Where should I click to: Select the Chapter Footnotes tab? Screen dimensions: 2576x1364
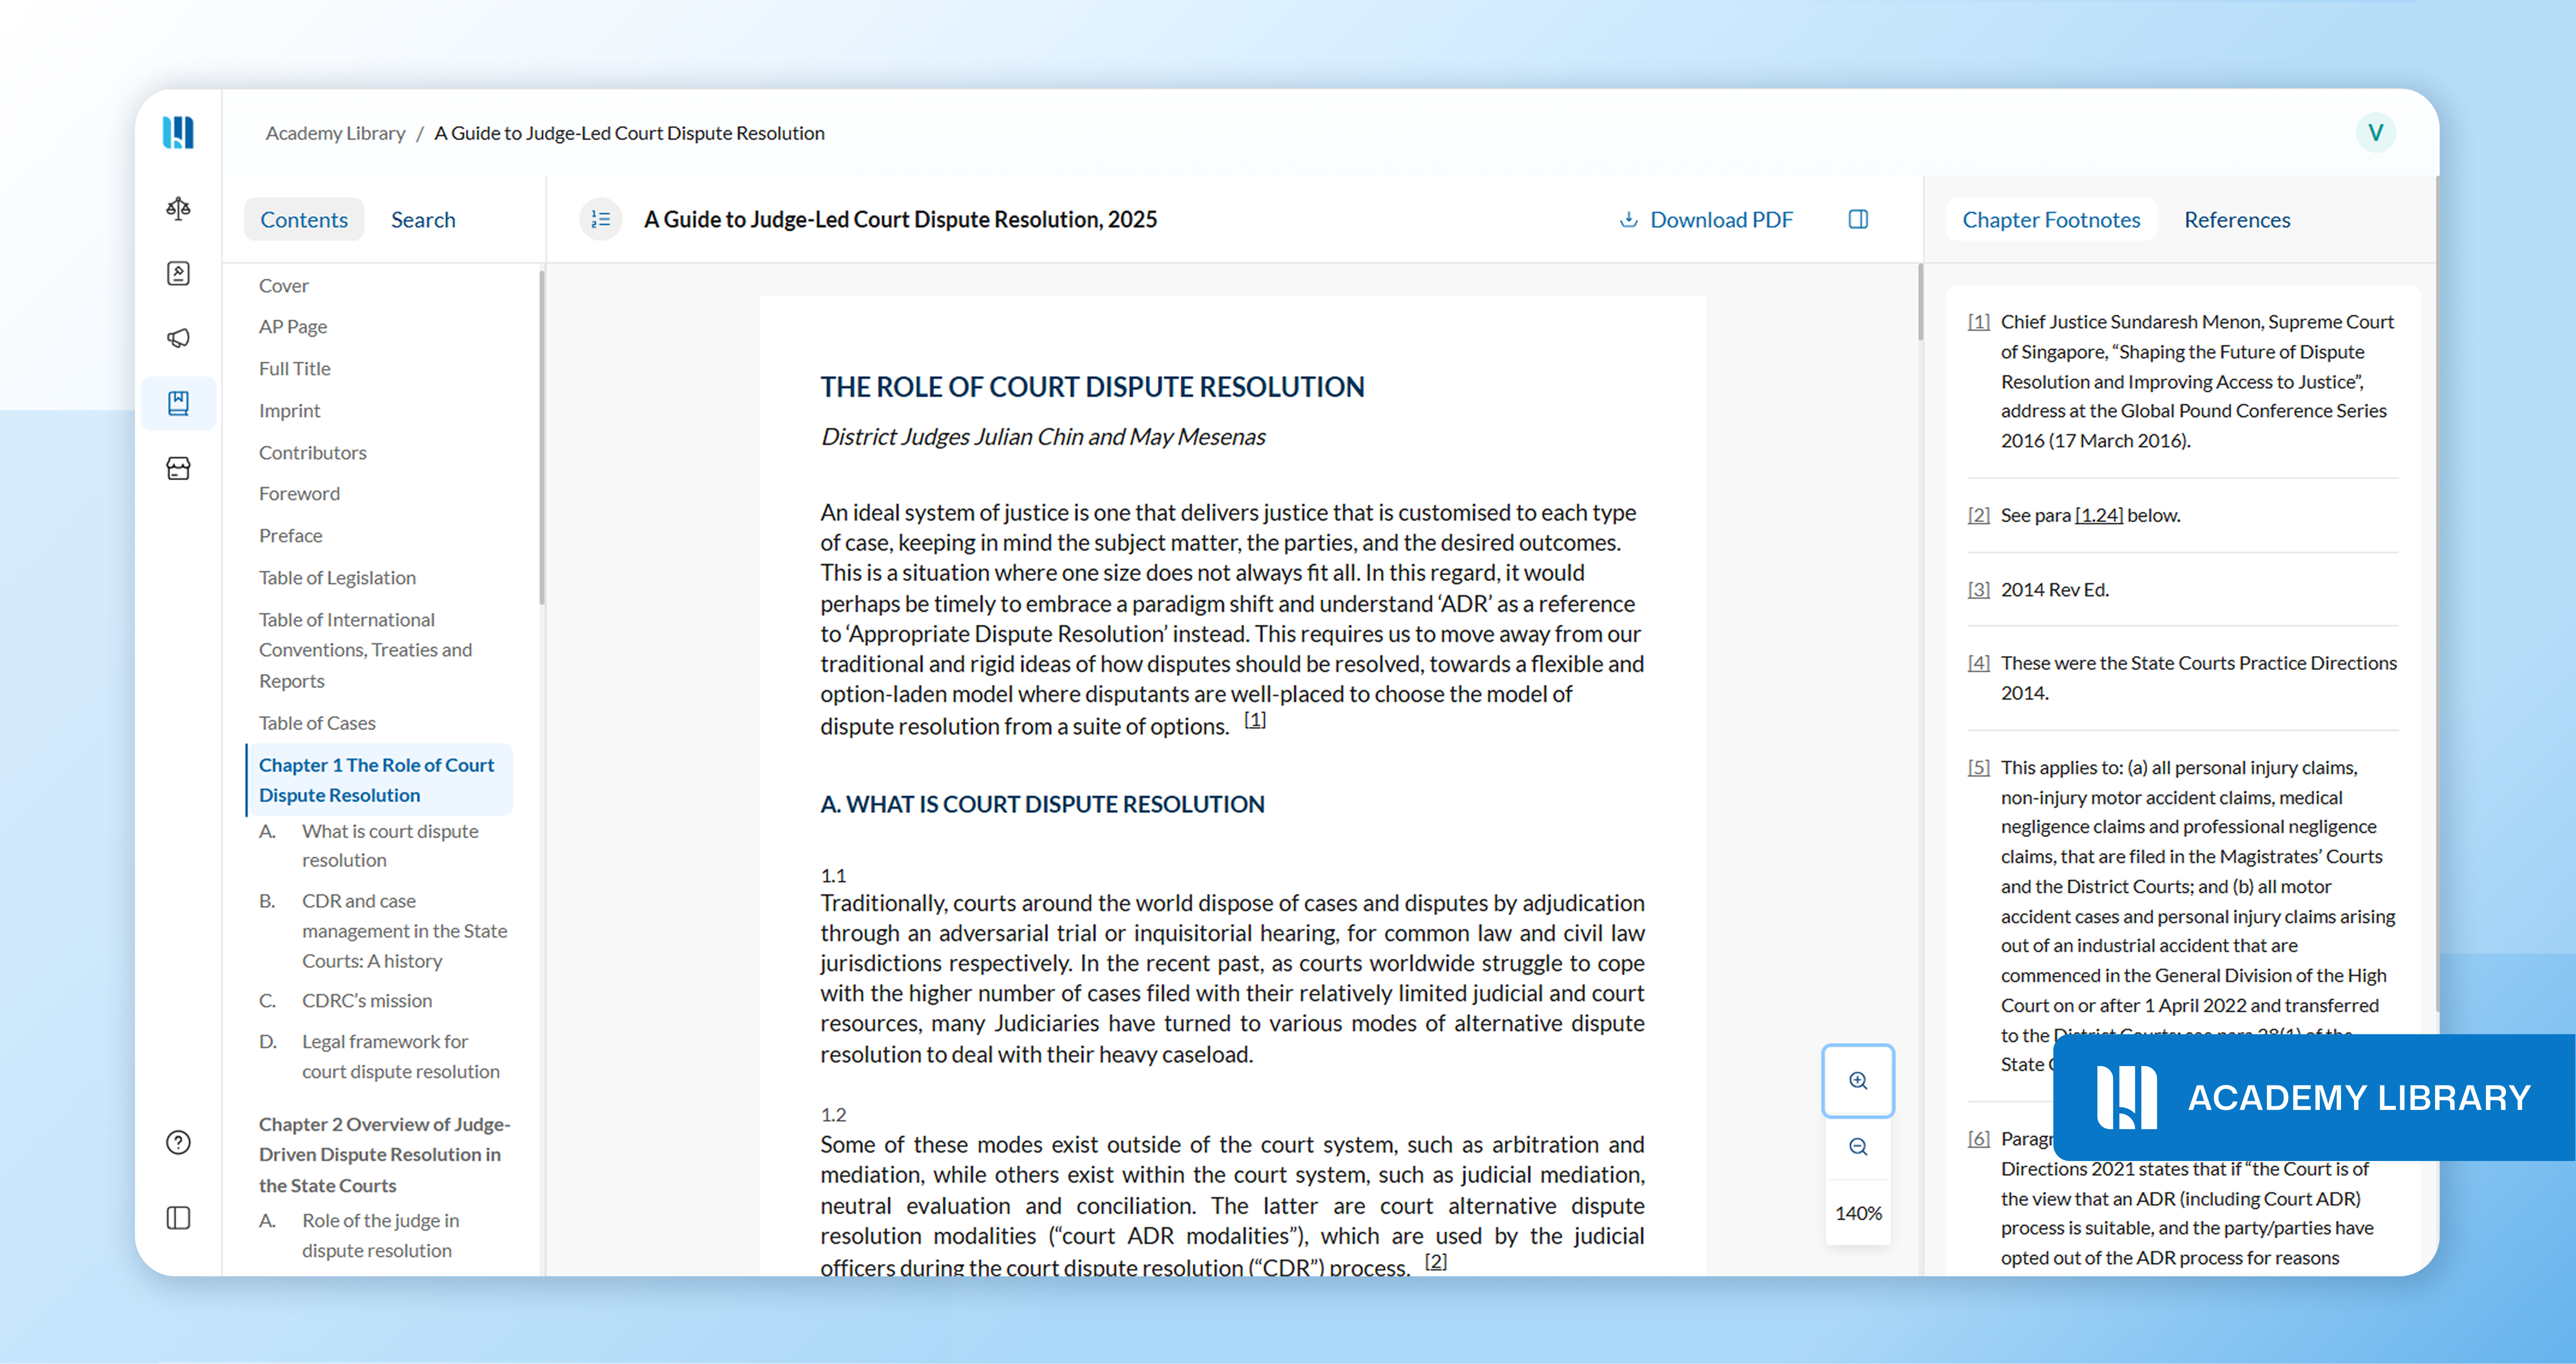pos(2051,219)
